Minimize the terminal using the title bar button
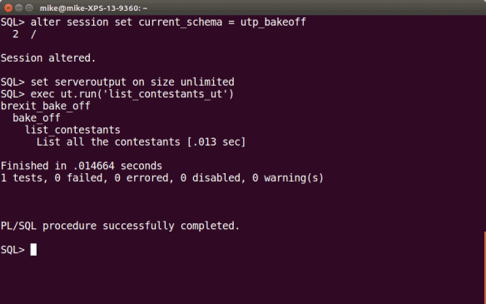 pyautogui.click(x=18, y=7)
